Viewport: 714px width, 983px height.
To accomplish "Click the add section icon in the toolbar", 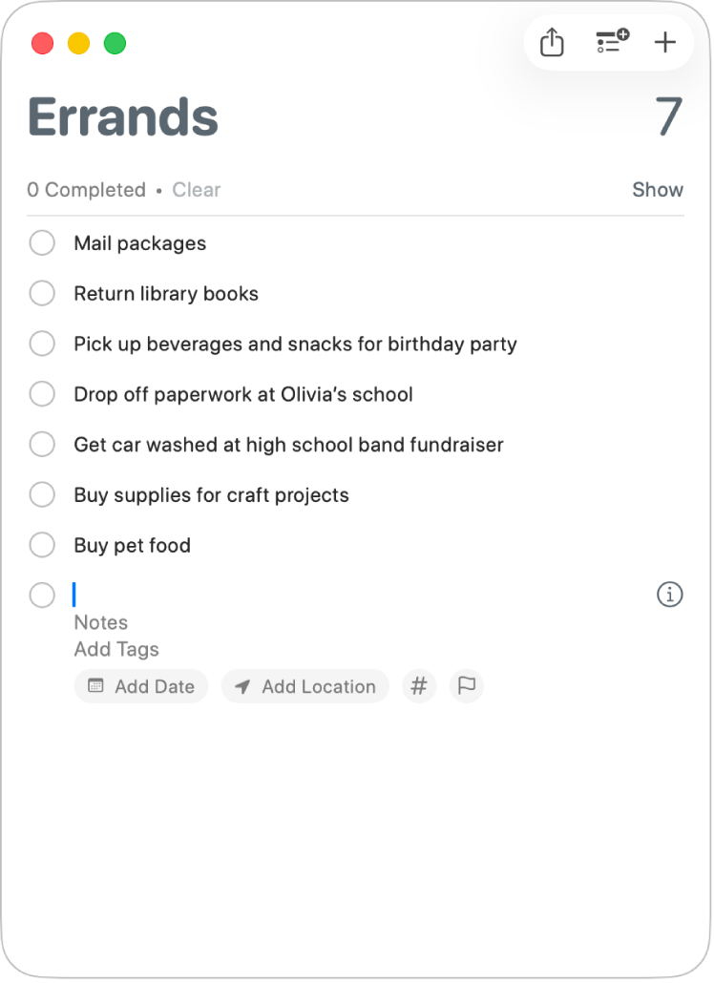I will tap(611, 42).
